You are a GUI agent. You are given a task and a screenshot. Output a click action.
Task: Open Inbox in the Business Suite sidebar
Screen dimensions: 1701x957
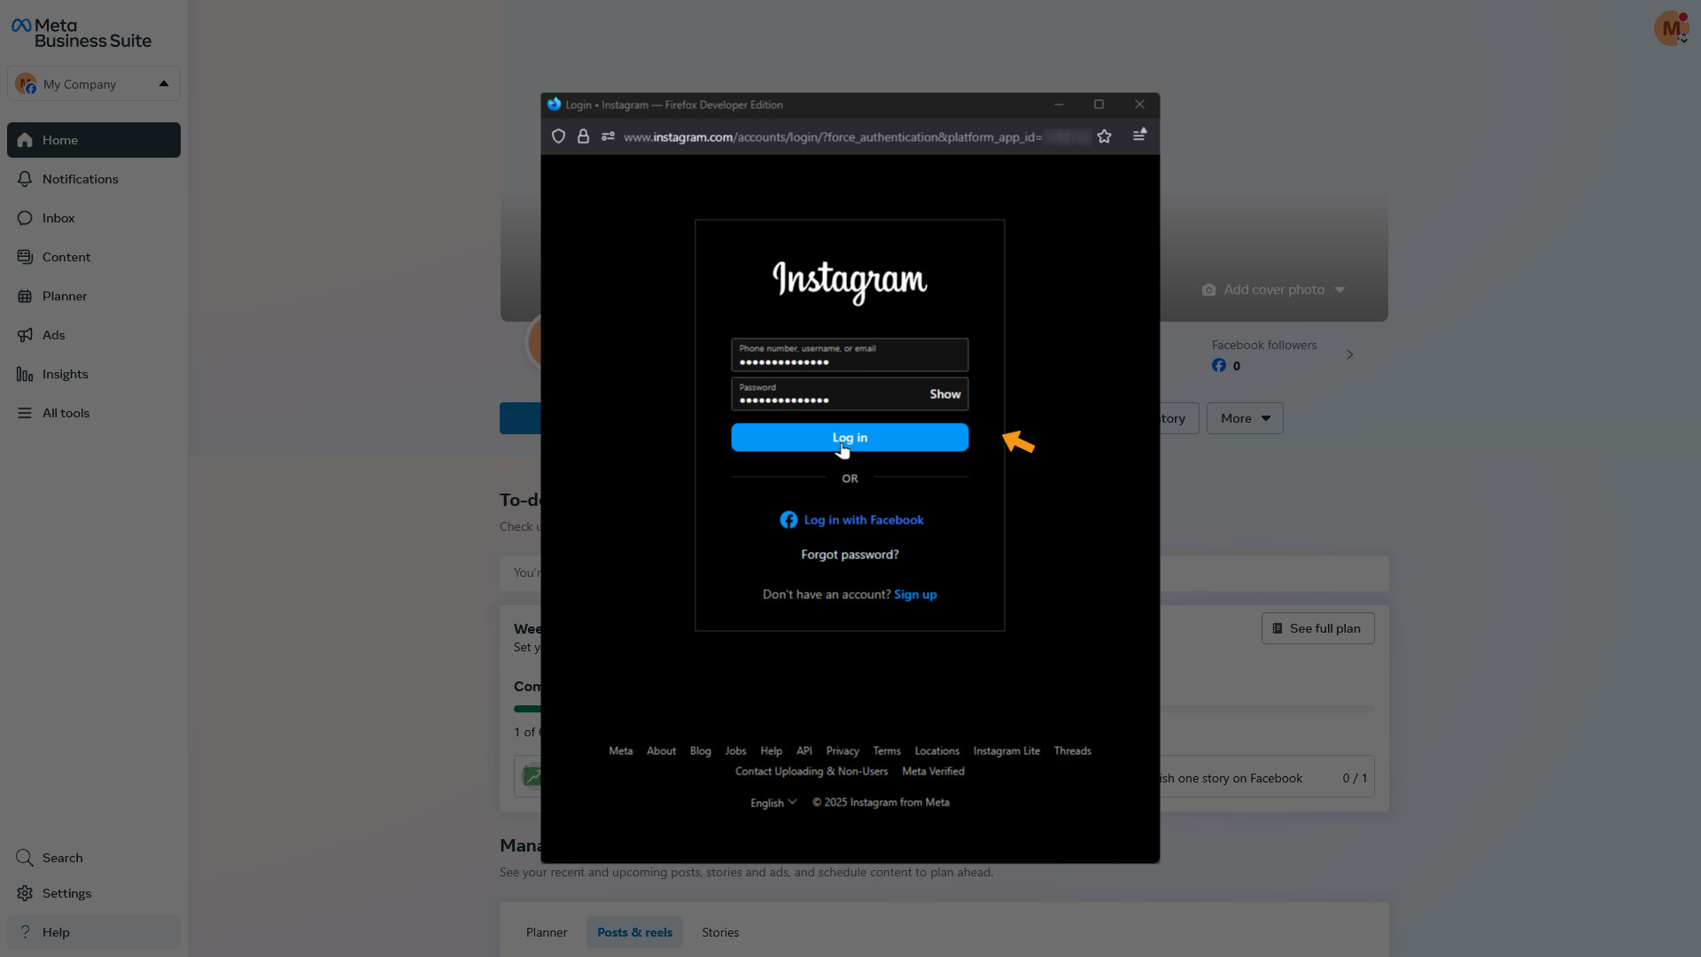(94, 218)
